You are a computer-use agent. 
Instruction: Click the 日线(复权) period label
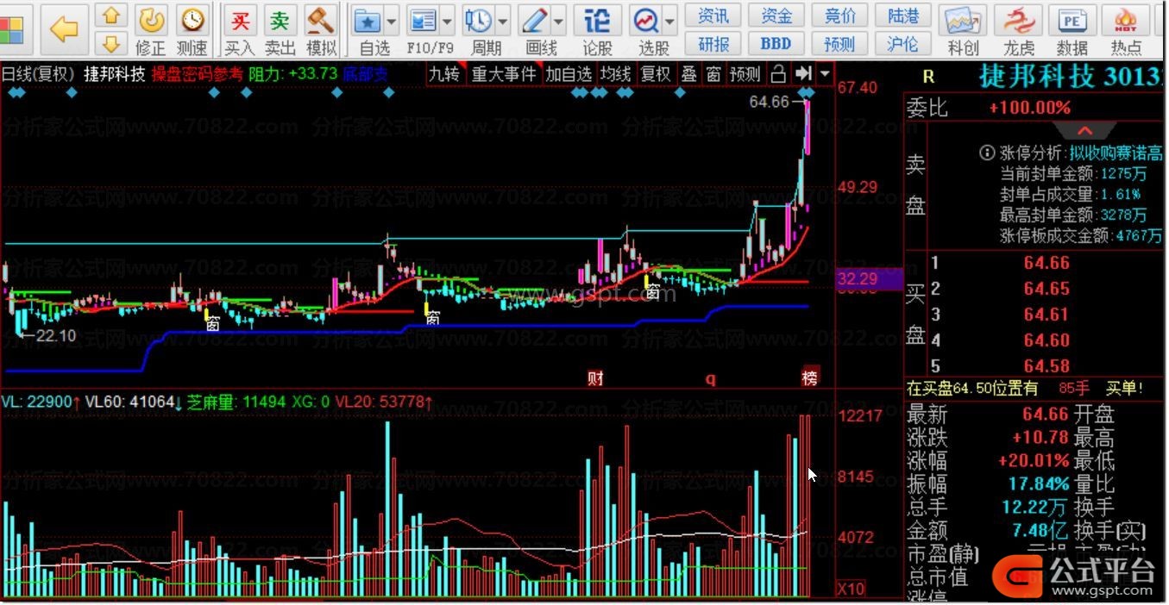[39, 74]
